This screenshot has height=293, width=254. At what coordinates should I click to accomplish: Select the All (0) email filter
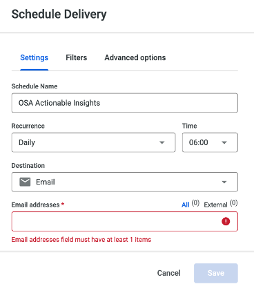coord(190,204)
